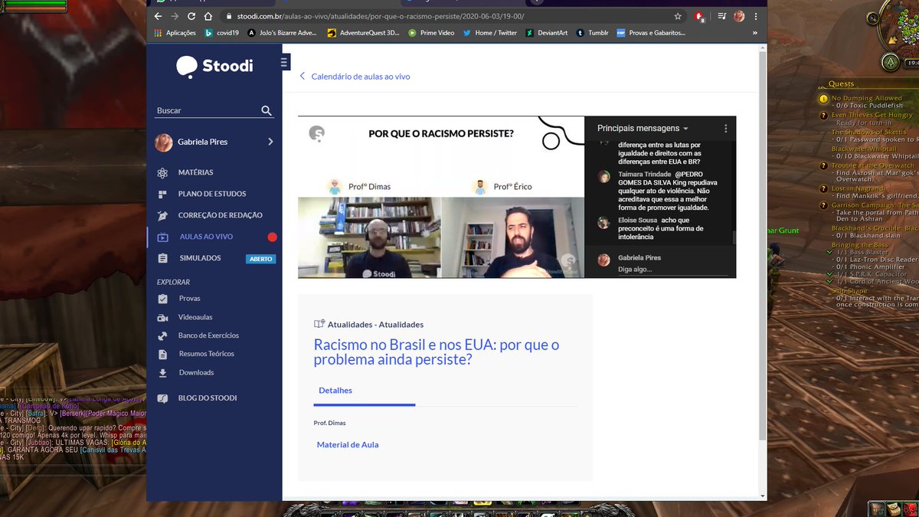Click the Correção de Redação pencil icon
Viewport: 919px width, 517px height.
162,216
